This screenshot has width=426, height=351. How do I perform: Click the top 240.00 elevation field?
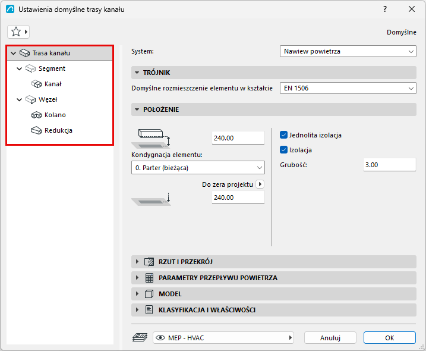coord(238,138)
